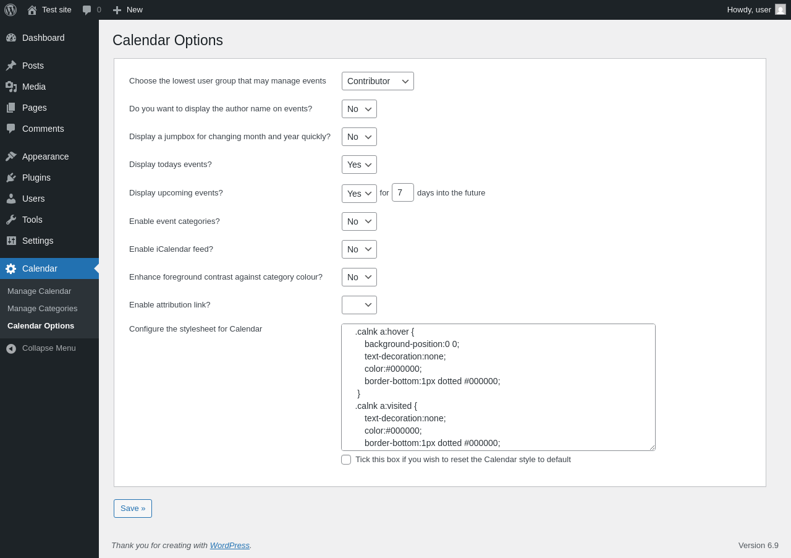
Task: Expand the Display todays events dropdown
Action: pyautogui.click(x=359, y=165)
